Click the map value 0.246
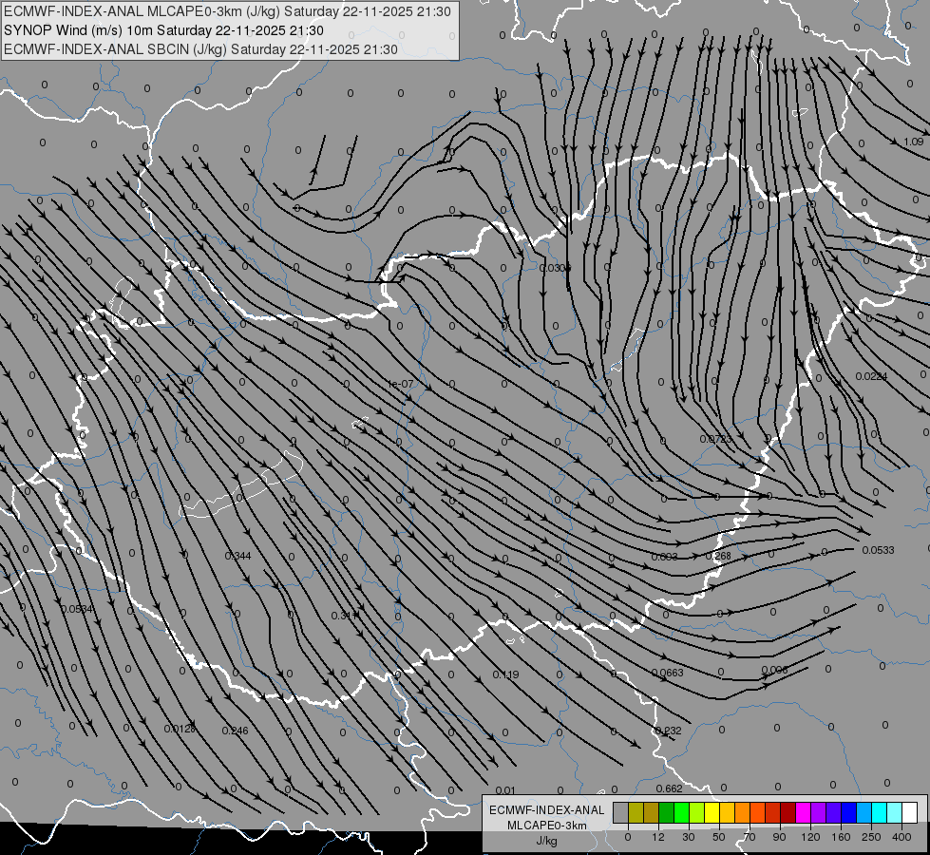This screenshot has width=930, height=855. click(235, 731)
